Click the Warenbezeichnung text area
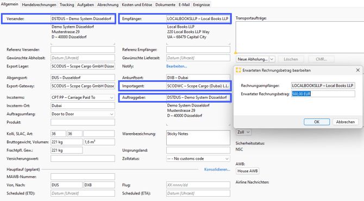Image resolution: width=364 pixels, height=201 pixels. pyautogui.click(x=198, y=138)
